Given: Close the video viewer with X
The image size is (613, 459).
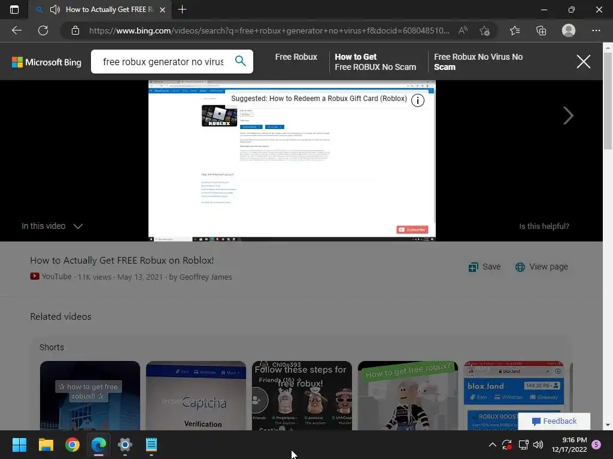Looking at the screenshot, I should (x=583, y=62).
